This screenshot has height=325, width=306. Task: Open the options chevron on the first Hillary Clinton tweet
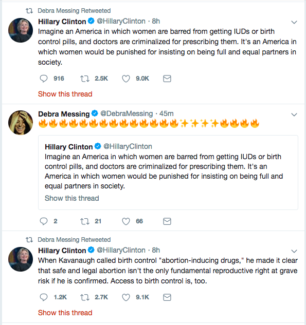pos(294,22)
